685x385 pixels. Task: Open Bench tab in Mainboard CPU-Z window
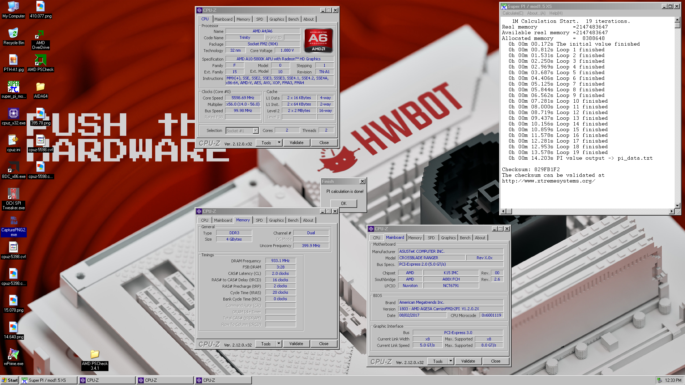pyautogui.click(x=465, y=238)
